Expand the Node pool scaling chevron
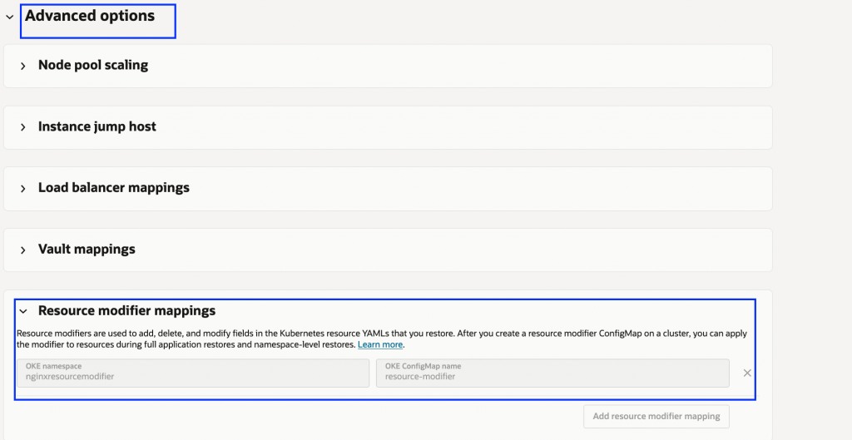This screenshot has height=440, width=852. [23, 66]
